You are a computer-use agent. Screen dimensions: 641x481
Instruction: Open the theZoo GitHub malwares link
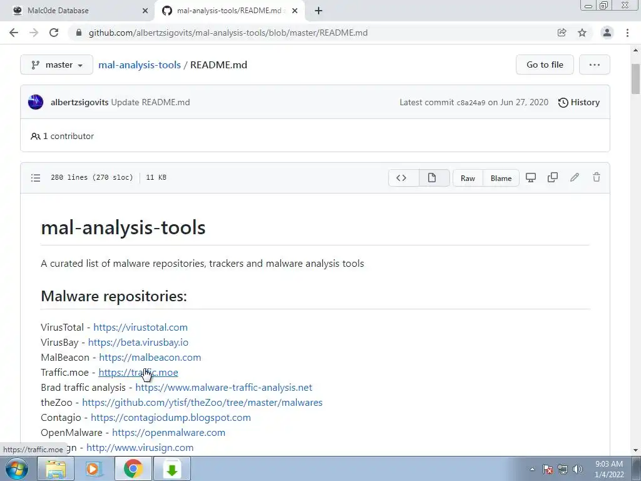202,403
